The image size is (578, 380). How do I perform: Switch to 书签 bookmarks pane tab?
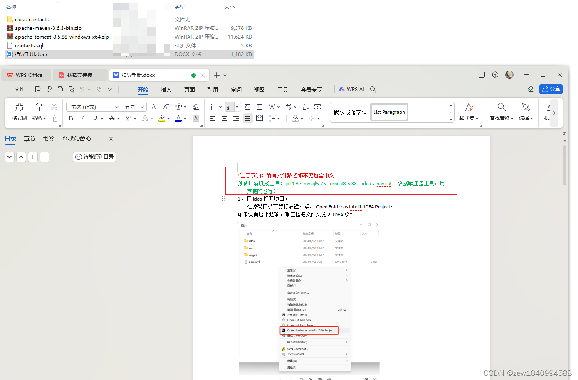point(49,139)
